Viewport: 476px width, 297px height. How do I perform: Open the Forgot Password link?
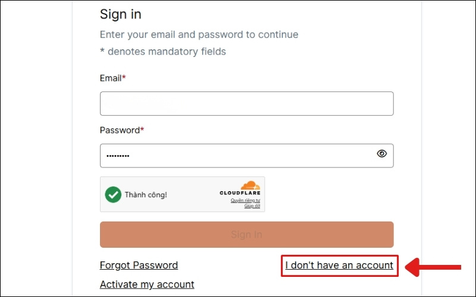[x=139, y=265]
